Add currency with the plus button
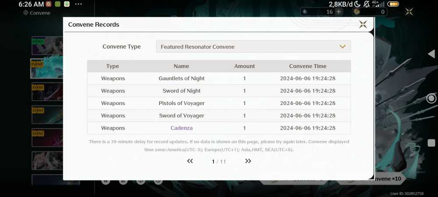Screen dimensions: 438x197 [x=339, y=12]
